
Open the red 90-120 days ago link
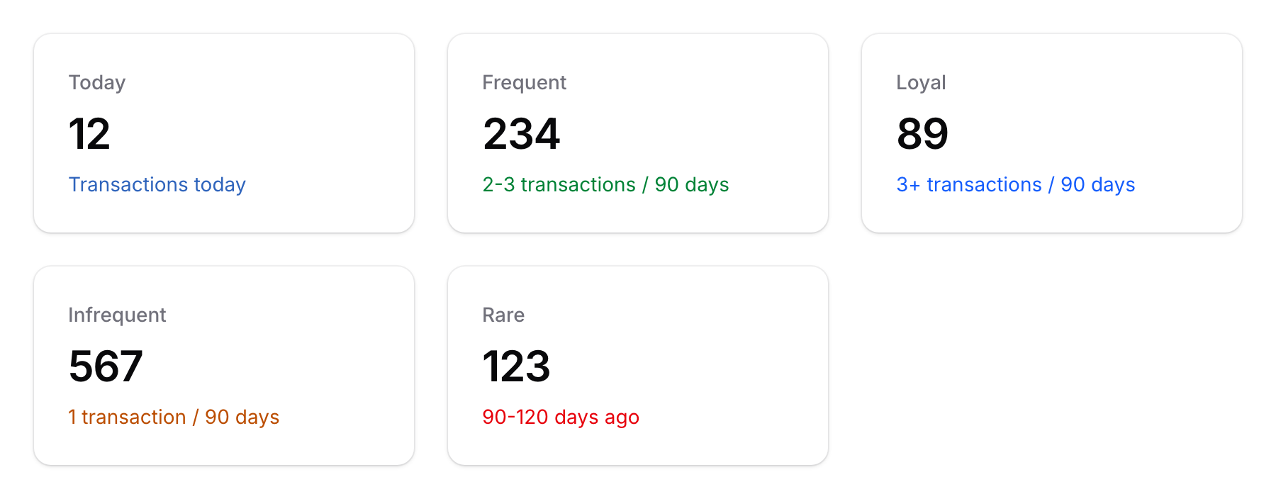(560, 417)
